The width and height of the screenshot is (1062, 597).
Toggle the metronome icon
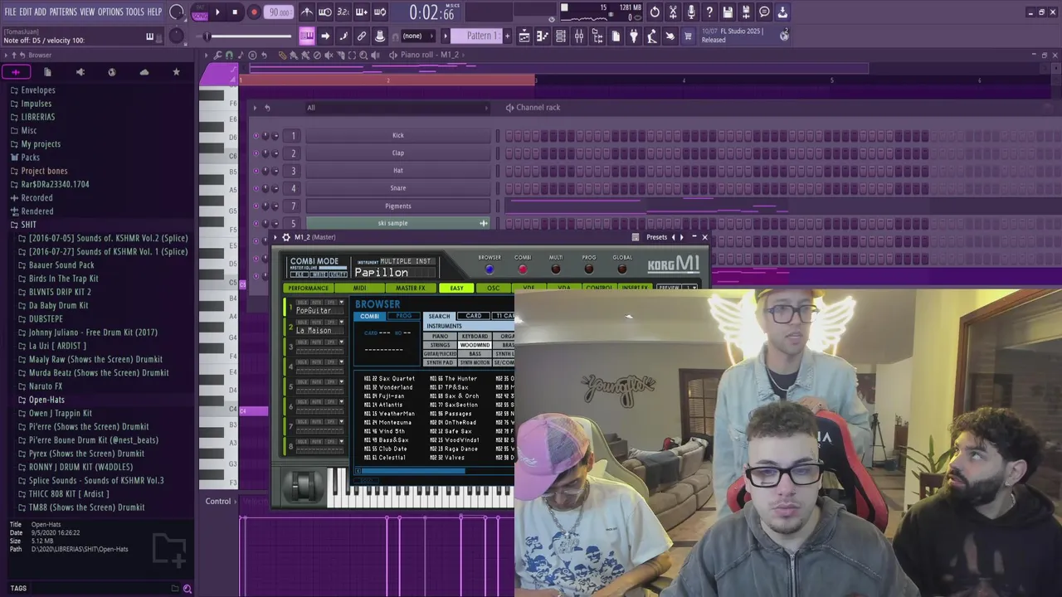(307, 12)
